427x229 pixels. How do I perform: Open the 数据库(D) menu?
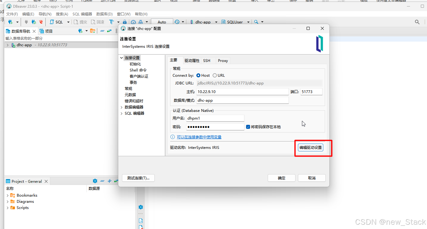tap(104, 14)
